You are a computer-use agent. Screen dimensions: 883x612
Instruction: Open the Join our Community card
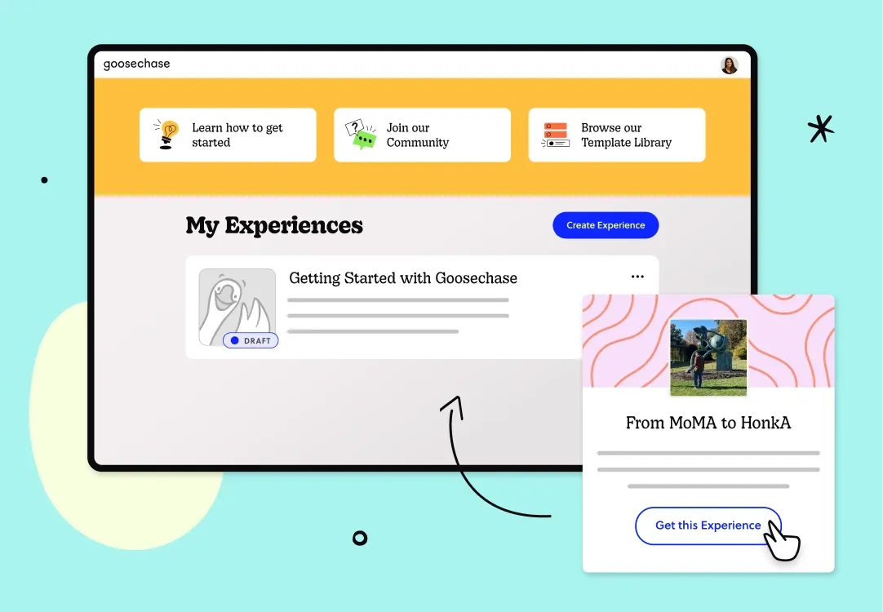(423, 135)
